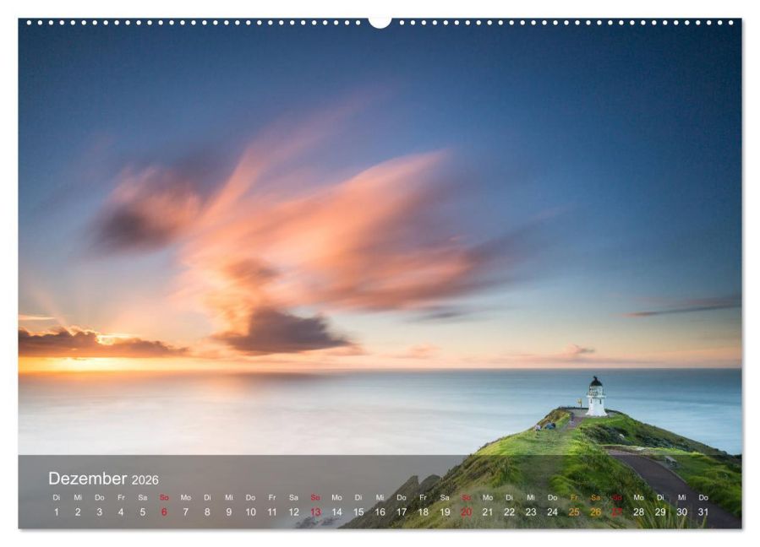Image resolution: width=760 pixels, height=547 pixels.
Task: Select day 23 in the calendar row
Action: (531, 512)
